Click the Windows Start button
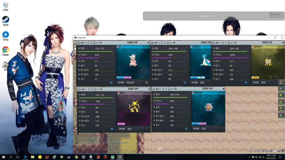 point(4,157)
